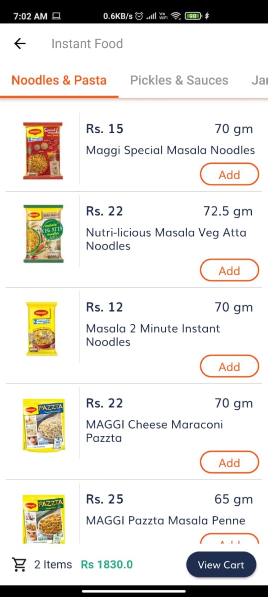Open Maggi Special Masala Noodles product image

click(x=43, y=151)
